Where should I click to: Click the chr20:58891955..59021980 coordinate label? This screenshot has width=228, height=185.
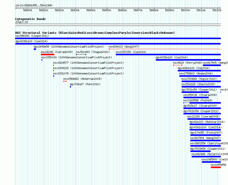pos(34,5)
